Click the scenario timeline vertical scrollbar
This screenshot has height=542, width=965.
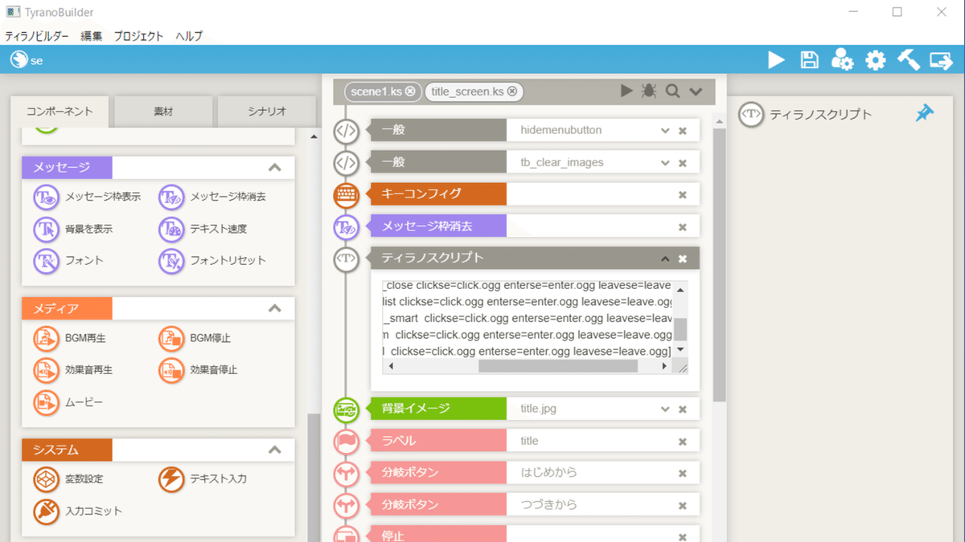(720, 265)
